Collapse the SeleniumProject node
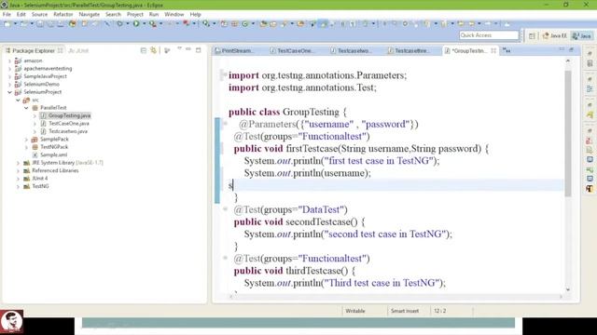Viewport: 597px width, 335px height. (10, 92)
